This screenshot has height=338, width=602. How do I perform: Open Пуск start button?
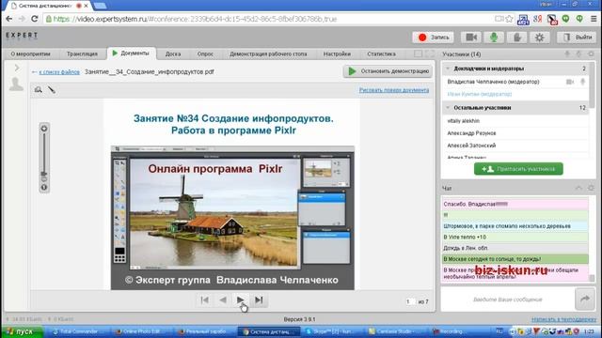pos(22,331)
